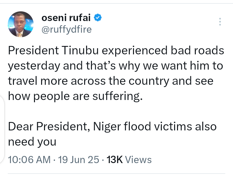Open oseni rufai's profile picture
This screenshot has width=233, height=177.
coord(20,24)
